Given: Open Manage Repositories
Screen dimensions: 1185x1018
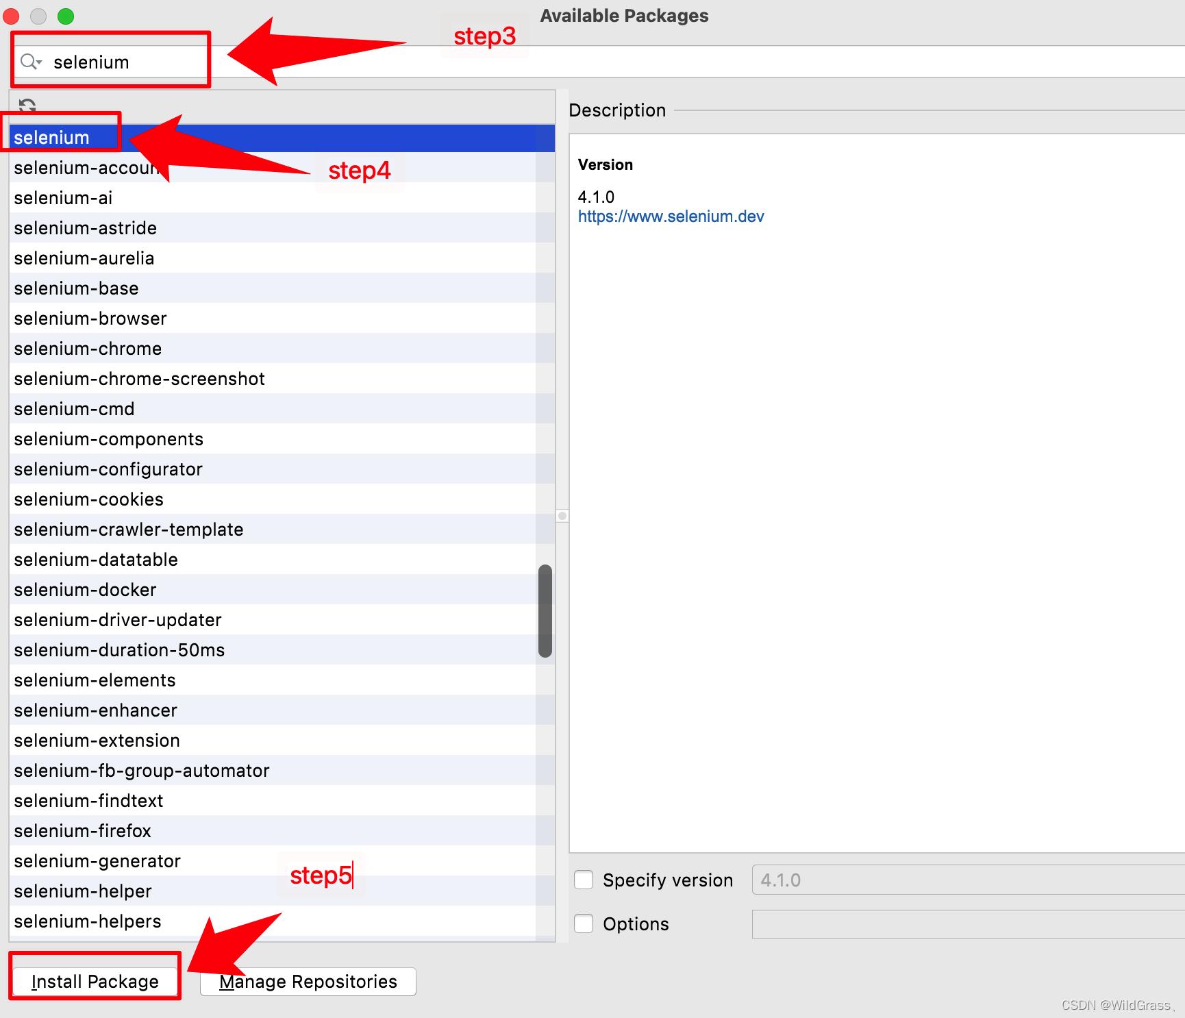Looking at the screenshot, I should coord(308,982).
